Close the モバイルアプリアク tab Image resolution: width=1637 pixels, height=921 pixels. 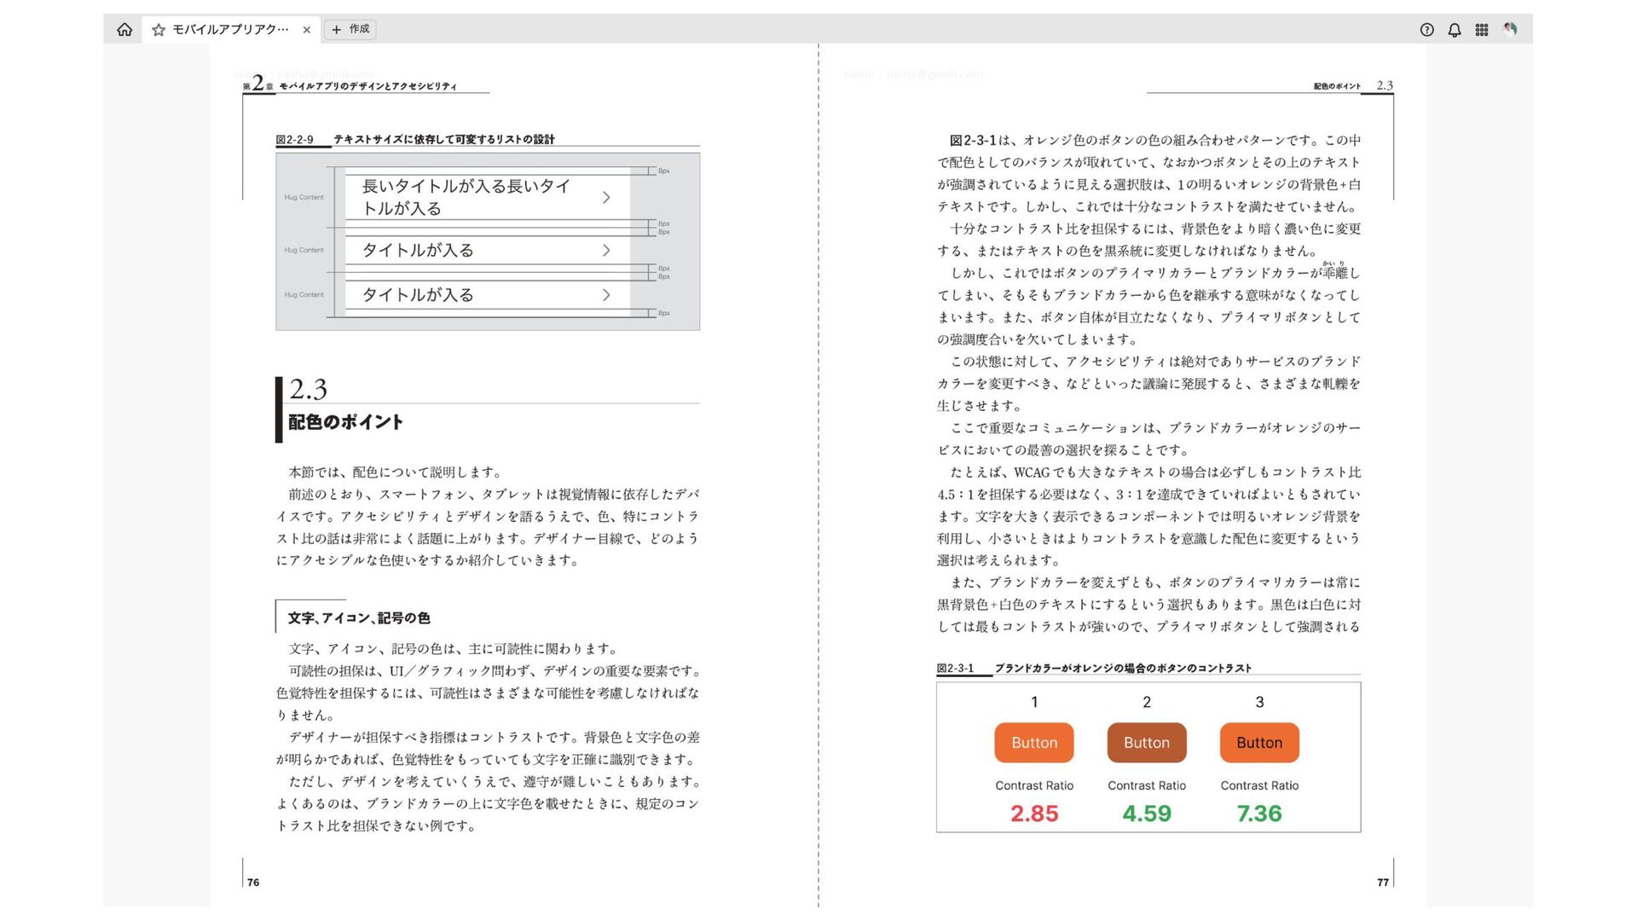pos(307,30)
